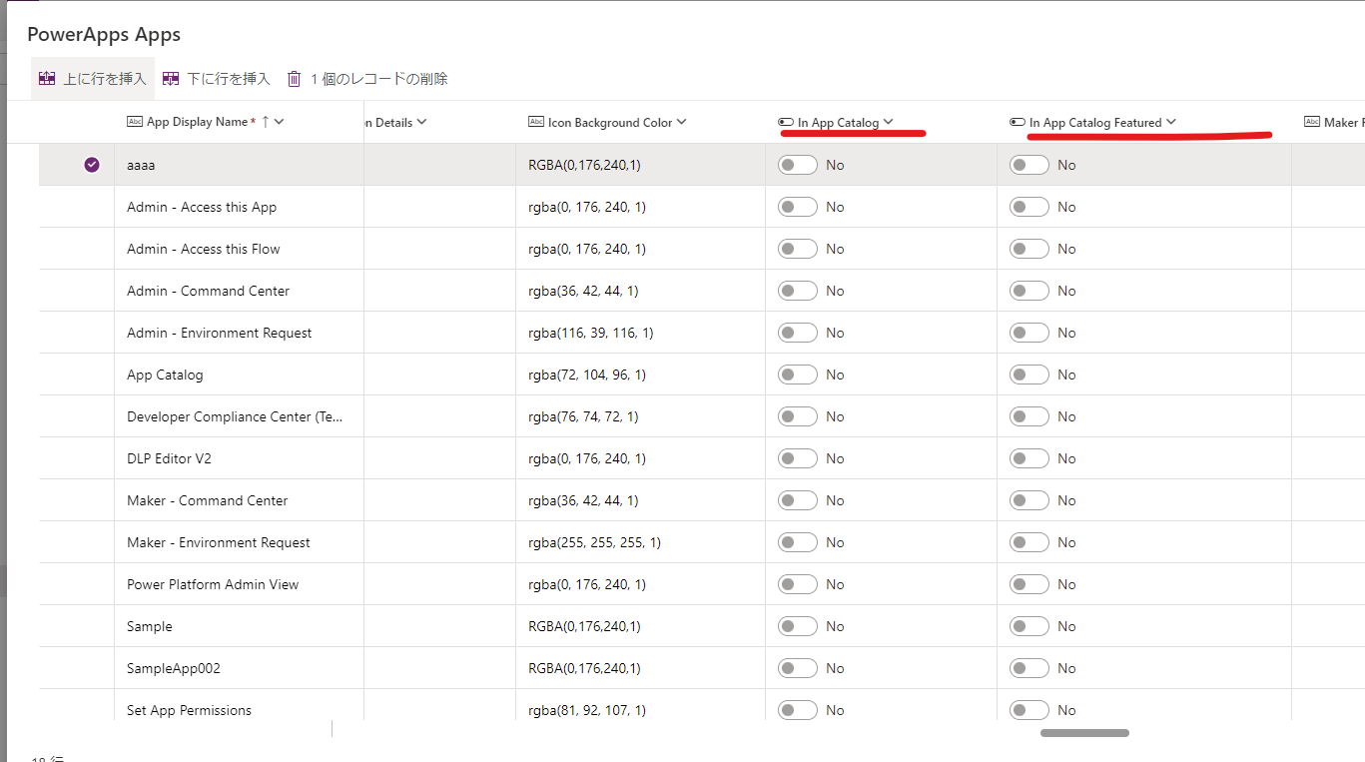
Task: Open the In App Catalog Featured column chevron
Action: coord(1171,122)
